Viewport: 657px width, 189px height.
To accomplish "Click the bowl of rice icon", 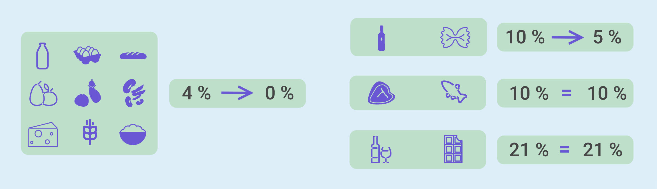I will (133, 135).
